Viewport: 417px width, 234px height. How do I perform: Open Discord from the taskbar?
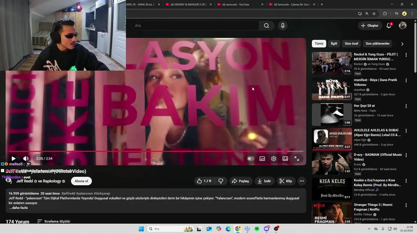266,229
